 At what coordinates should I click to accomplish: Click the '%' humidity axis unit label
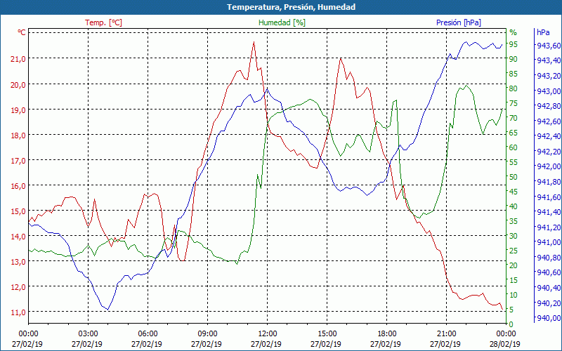[x=514, y=32]
